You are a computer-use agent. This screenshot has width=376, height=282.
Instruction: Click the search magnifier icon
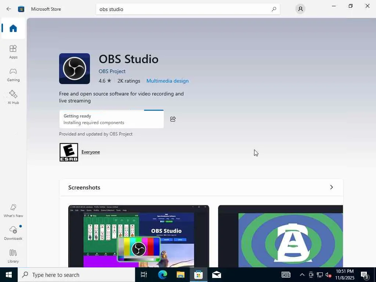click(274, 9)
